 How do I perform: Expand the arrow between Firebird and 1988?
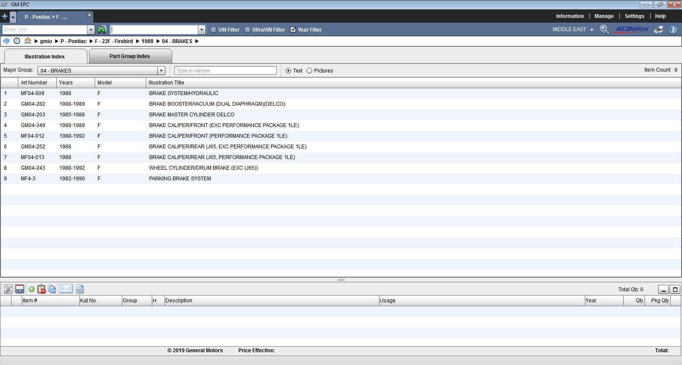tap(138, 41)
